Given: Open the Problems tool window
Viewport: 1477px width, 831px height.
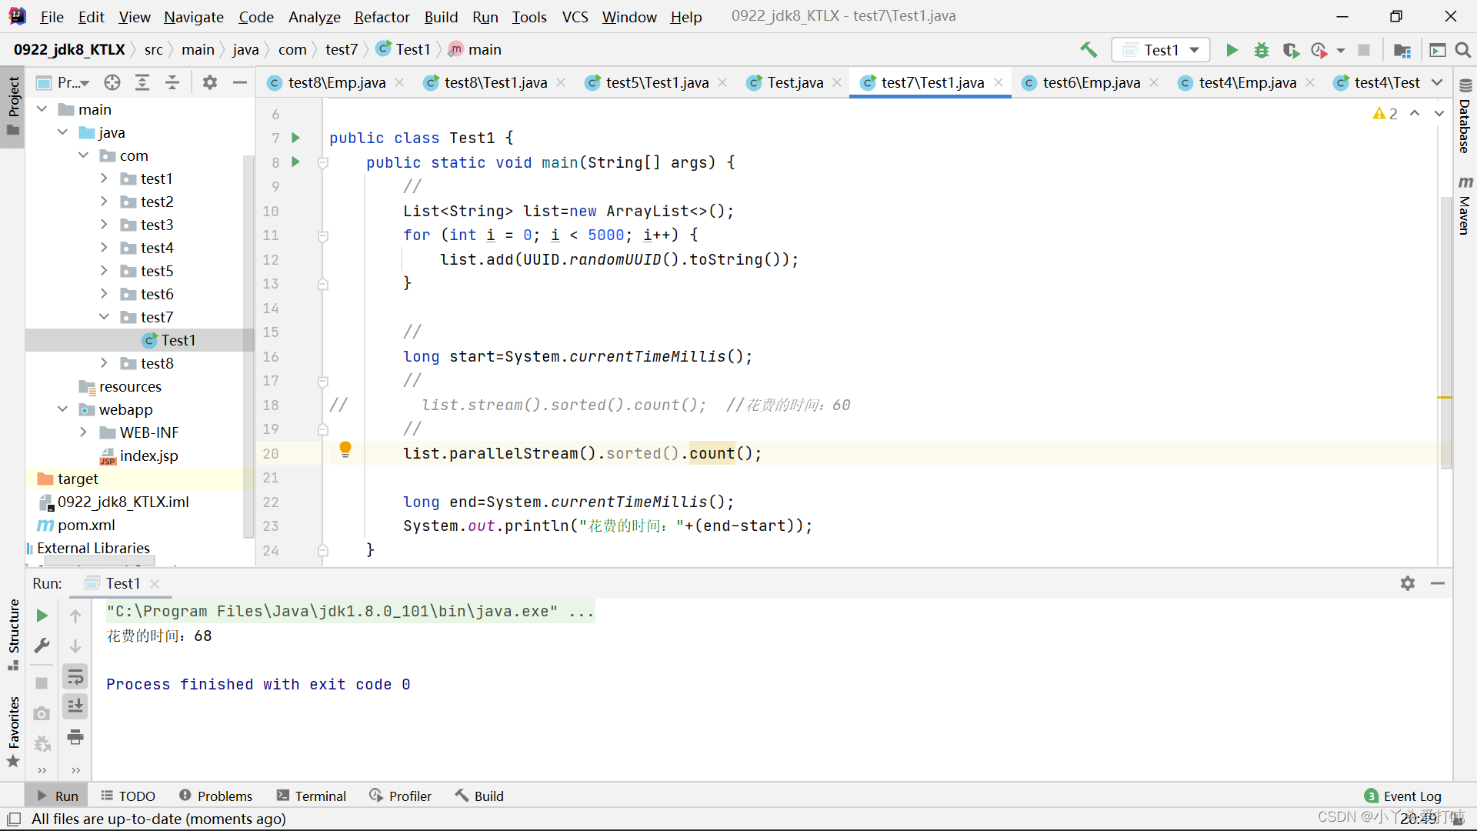Looking at the screenshot, I should (x=215, y=796).
